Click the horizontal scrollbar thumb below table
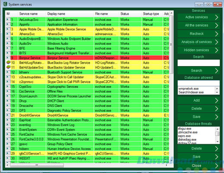 (37, 165)
